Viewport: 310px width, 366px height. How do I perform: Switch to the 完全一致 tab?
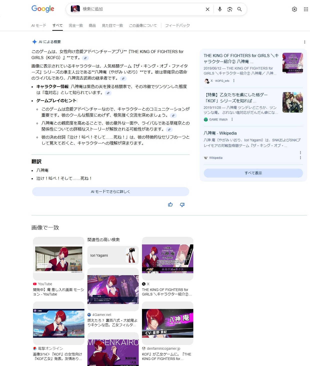coord(76,26)
